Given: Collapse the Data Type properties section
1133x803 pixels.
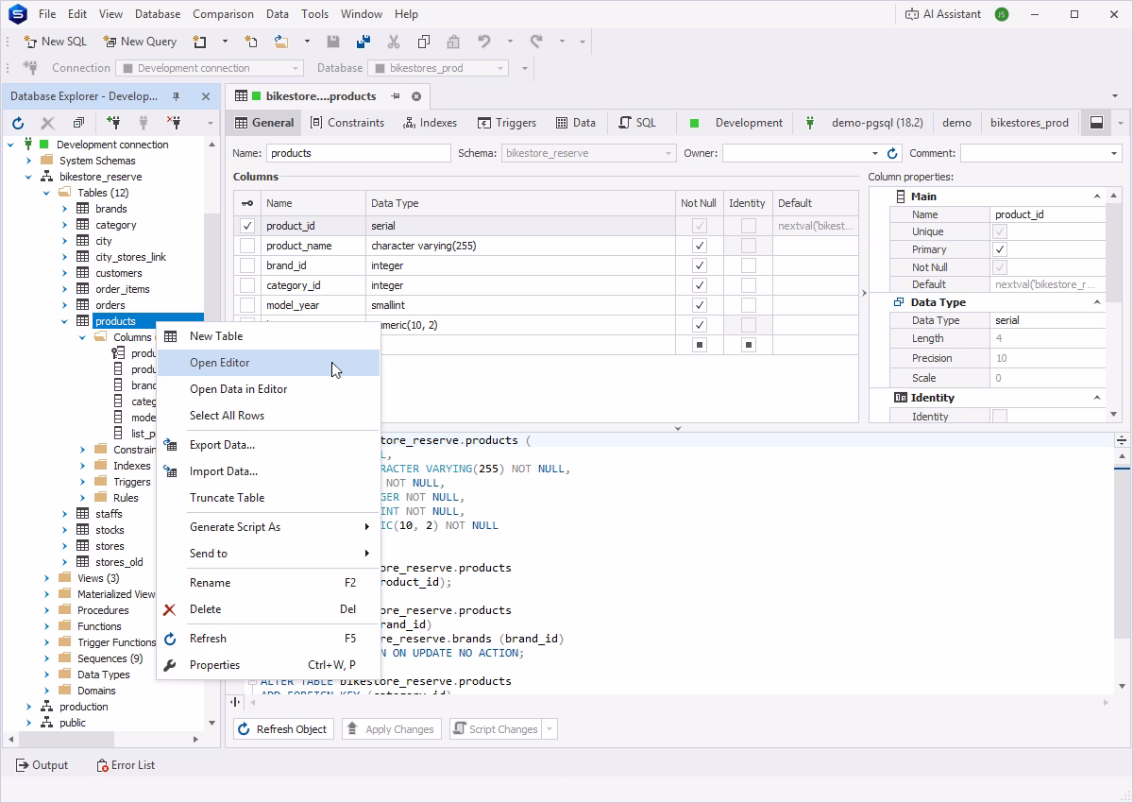Looking at the screenshot, I should pos(1097,302).
